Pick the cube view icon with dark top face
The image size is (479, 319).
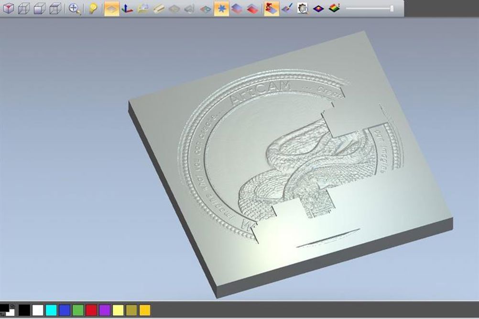tap(55, 8)
